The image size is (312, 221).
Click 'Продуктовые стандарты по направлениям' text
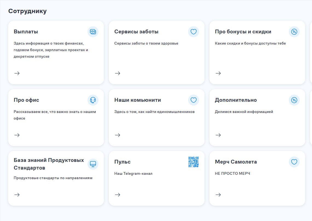(53, 178)
